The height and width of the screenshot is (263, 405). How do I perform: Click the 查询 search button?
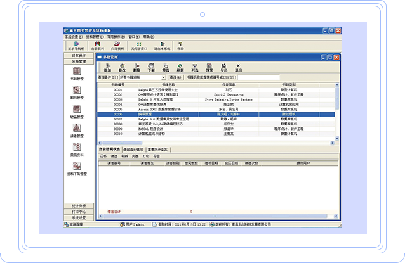[x=173, y=77]
